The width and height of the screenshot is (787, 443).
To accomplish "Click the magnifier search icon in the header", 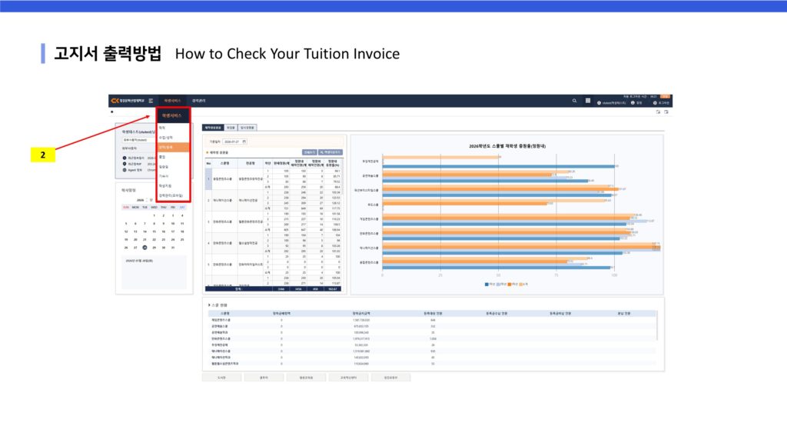I will pyautogui.click(x=575, y=101).
